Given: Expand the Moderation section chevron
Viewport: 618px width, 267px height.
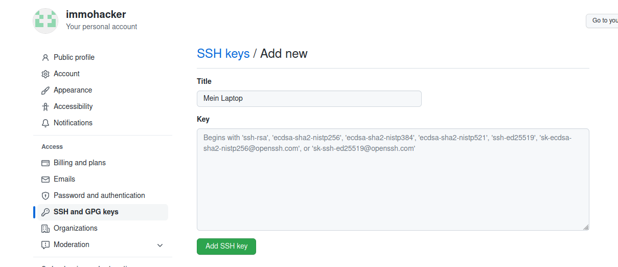Looking at the screenshot, I should 160,246.
